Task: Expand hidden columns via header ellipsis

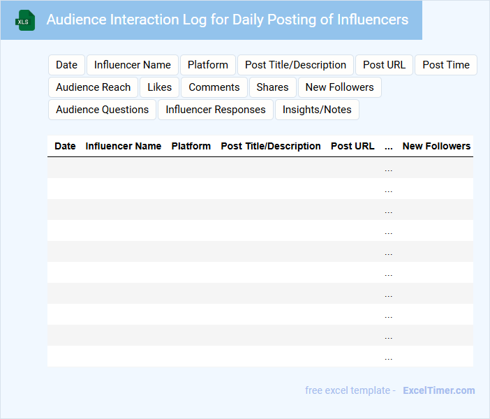Action: click(389, 146)
